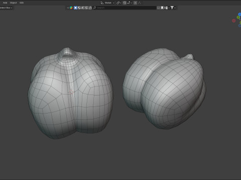The height and width of the screenshot is (180, 241).
Task: Select the highlighted blue square mode icon
Action: coord(75,7)
